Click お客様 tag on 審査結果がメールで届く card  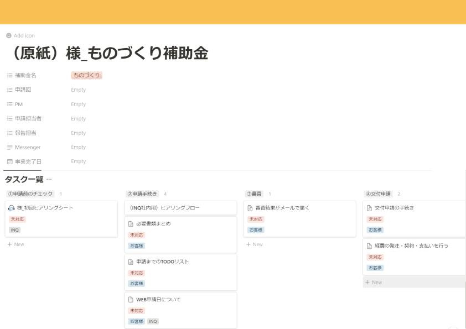pyautogui.click(x=256, y=230)
